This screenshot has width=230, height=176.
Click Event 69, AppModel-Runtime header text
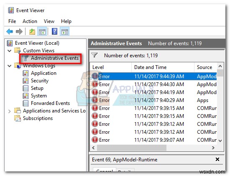pyautogui.click(x=125, y=159)
